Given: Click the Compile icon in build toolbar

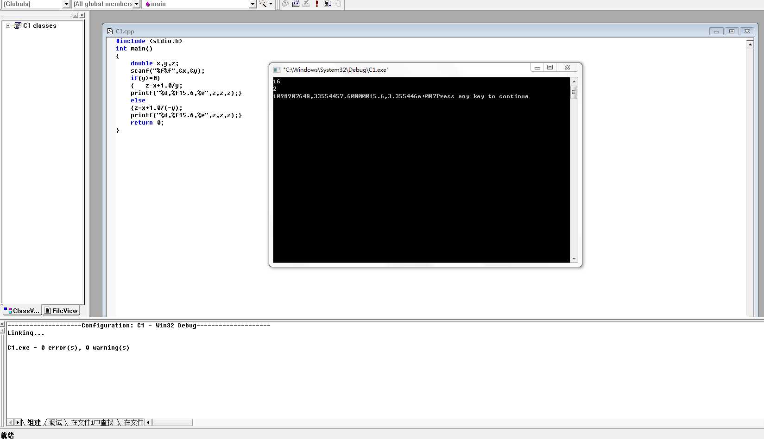Looking at the screenshot, I should pyautogui.click(x=285, y=4).
